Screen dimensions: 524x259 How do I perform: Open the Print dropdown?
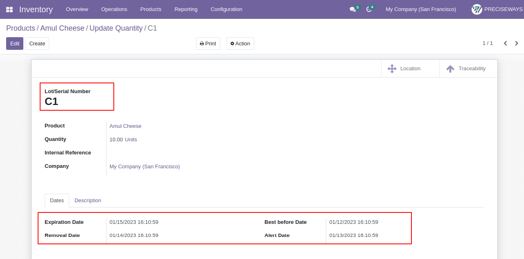coord(208,44)
